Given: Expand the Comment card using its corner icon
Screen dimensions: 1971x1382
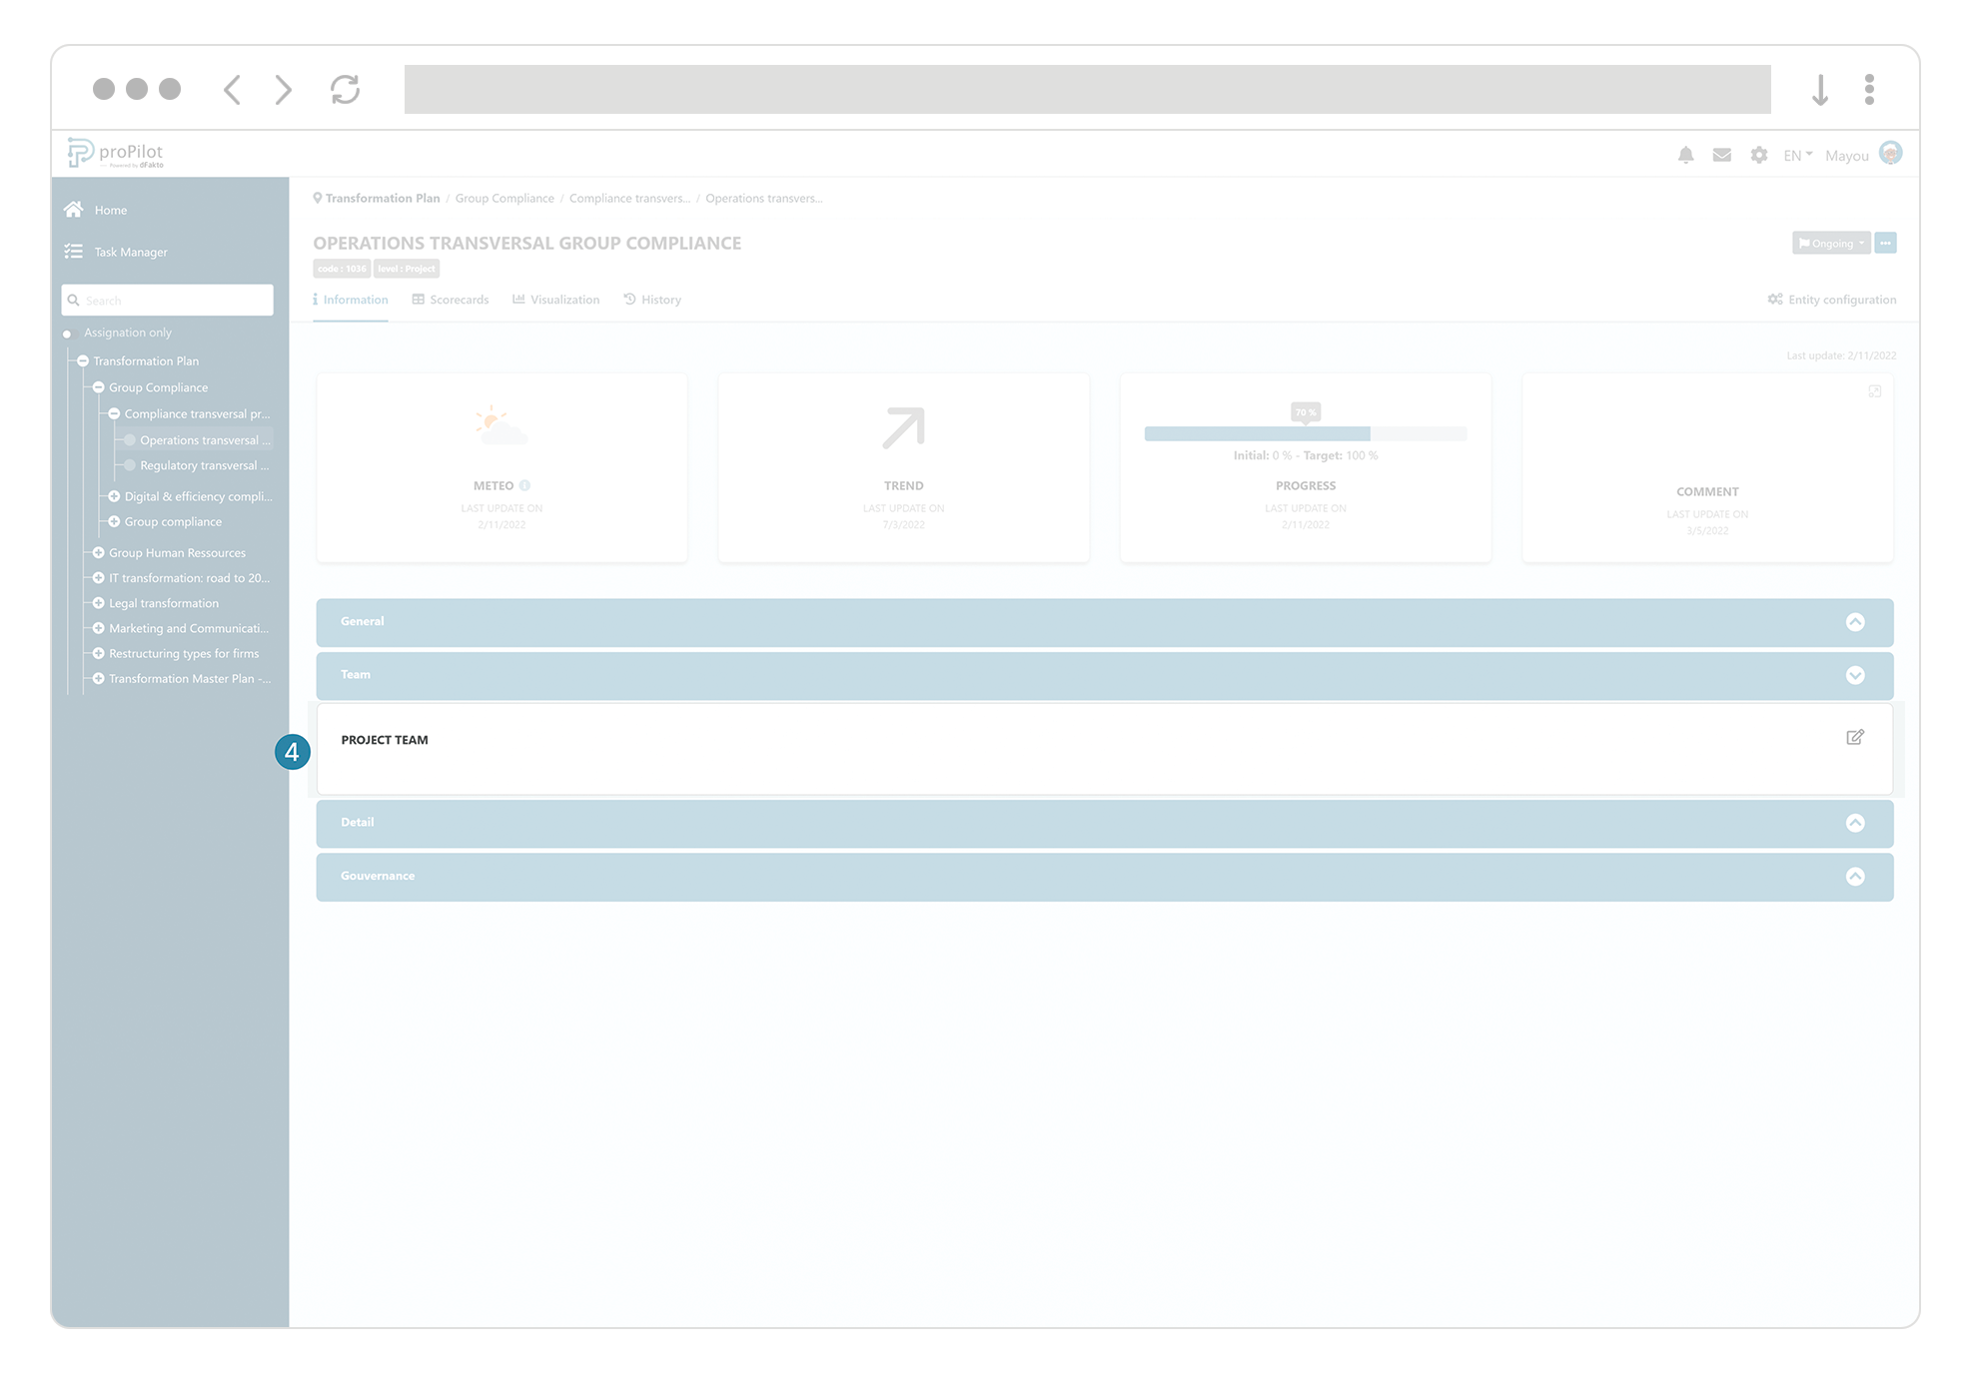Looking at the screenshot, I should [1874, 391].
